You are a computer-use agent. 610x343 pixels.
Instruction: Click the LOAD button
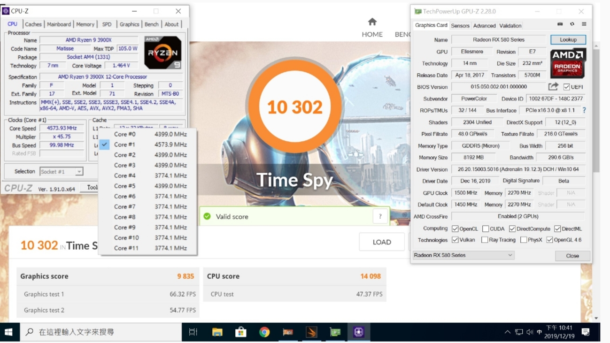pyautogui.click(x=382, y=242)
